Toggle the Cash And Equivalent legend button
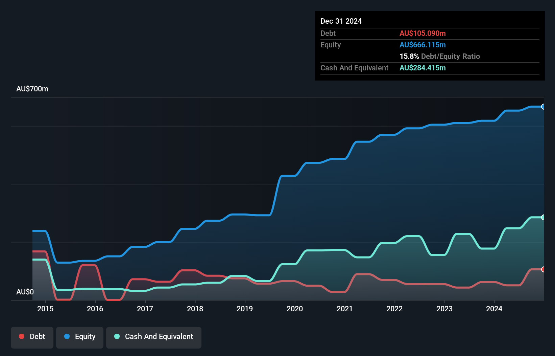The image size is (555, 356). (154, 337)
